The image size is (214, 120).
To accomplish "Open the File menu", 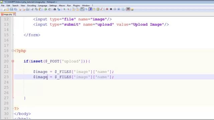I will [3, 6].
